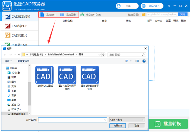Click BaiduNetdiskDownload in the address path
The image size is (190, 132).
click(61, 55)
